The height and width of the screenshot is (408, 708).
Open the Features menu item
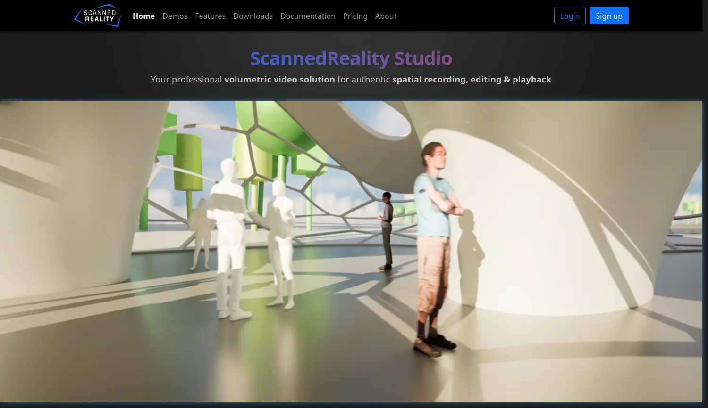click(x=210, y=16)
